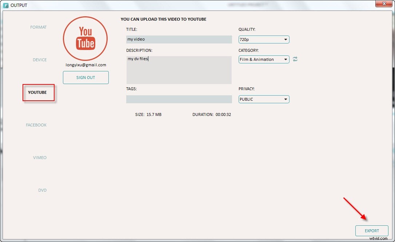Click inside the TITLE field showing my video

pos(179,39)
